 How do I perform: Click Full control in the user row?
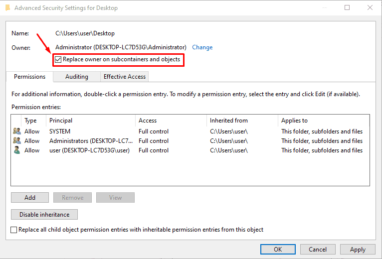pyautogui.click(x=154, y=150)
